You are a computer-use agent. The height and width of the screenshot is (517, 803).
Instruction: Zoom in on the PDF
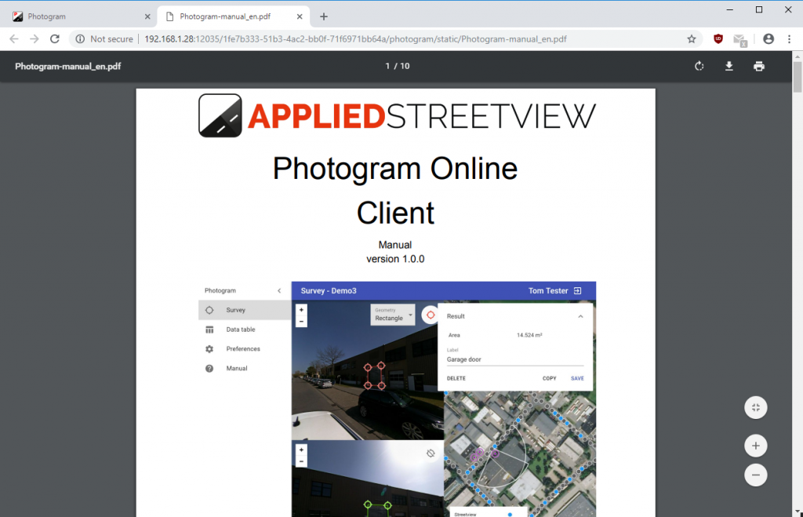tap(756, 446)
